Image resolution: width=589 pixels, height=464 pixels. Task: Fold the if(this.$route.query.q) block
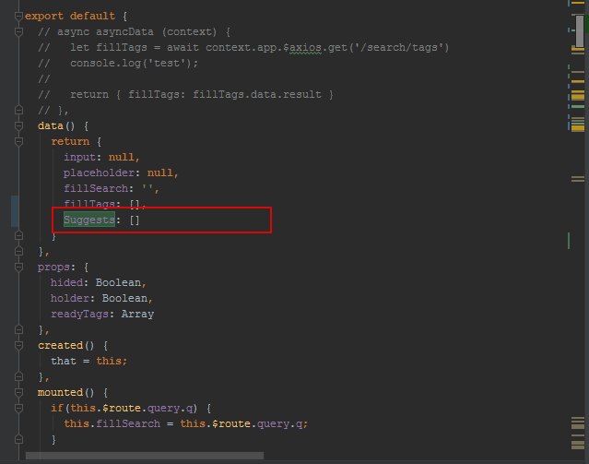pos(18,409)
